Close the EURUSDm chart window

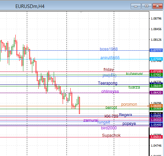click(x=157, y=6)
